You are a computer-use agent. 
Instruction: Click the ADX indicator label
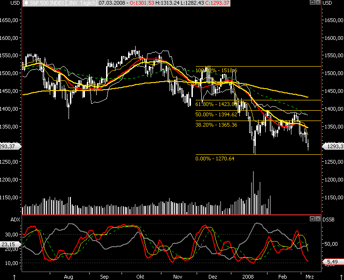pos(15,219)
